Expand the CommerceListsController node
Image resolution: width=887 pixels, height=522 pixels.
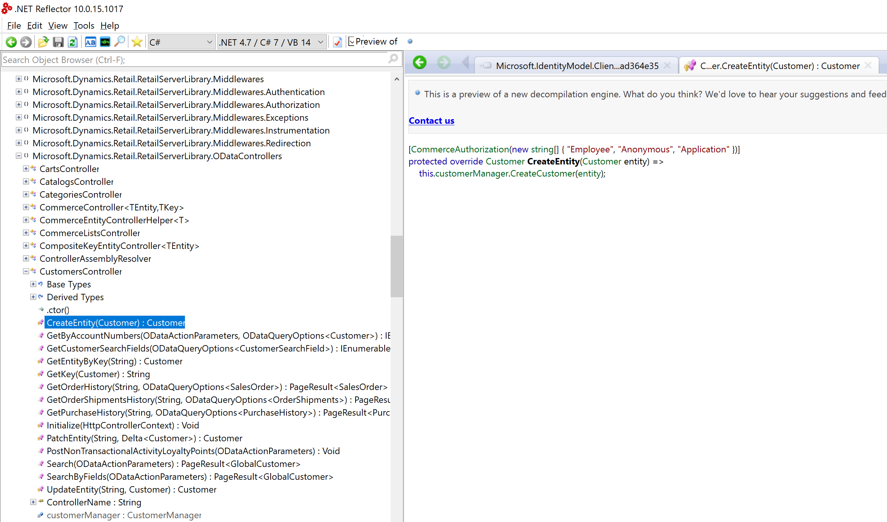[x=26, y=233]
